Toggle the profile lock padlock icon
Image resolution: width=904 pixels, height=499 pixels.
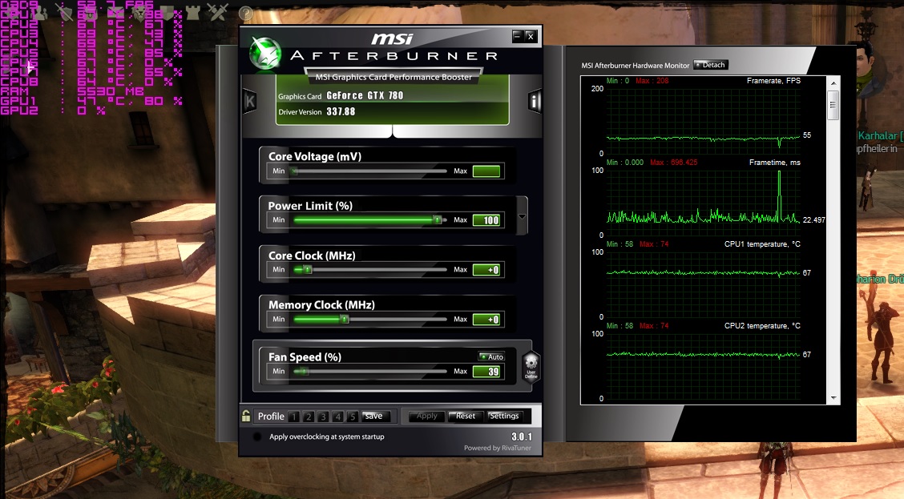pos(246,416)
